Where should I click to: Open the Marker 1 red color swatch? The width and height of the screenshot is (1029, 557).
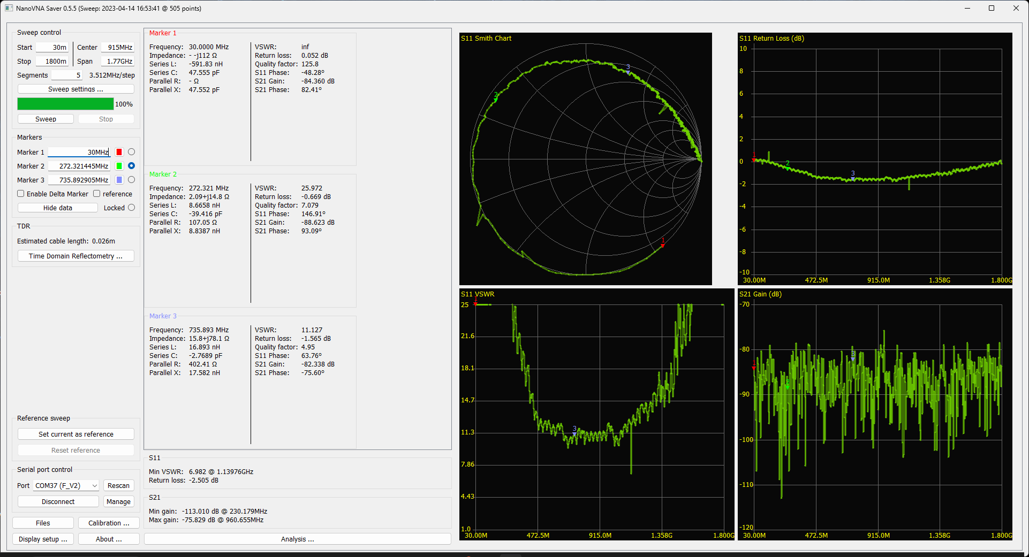pyautogui.click(x=119, y=152)
